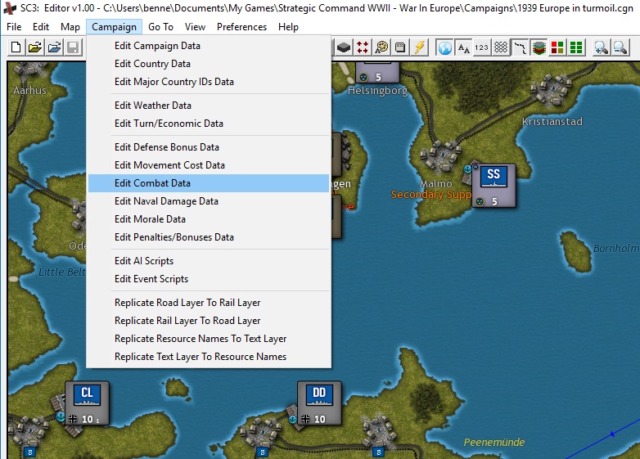Open Edit AI Scripts
Screen dimensions: 640x459
tap(209, 261)
